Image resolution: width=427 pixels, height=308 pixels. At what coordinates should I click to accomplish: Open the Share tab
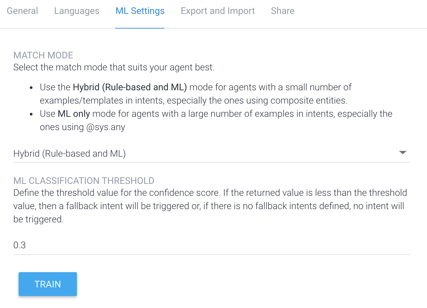click(x=282, y=11)
